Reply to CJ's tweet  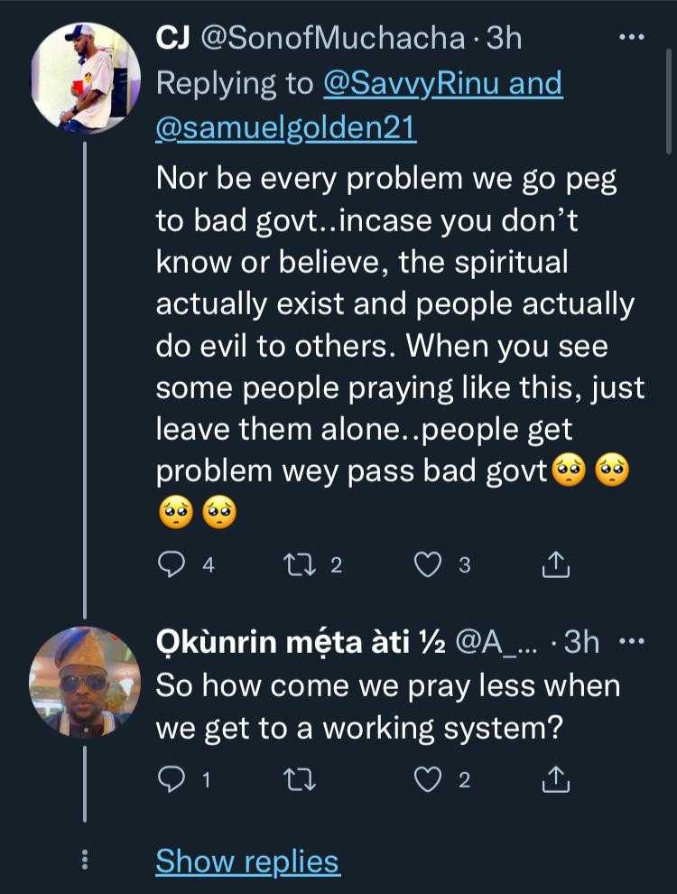pos(172,565)
